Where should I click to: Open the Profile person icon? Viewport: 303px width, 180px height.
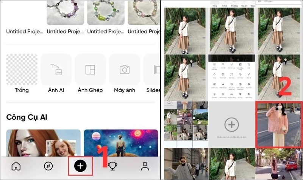(x=145, y=166)
